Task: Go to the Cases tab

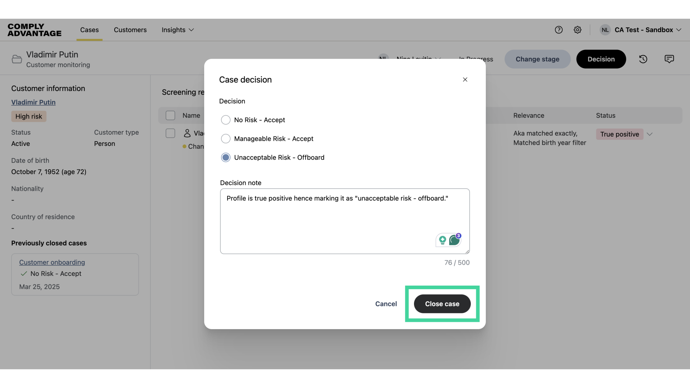Action: point(89,30)
